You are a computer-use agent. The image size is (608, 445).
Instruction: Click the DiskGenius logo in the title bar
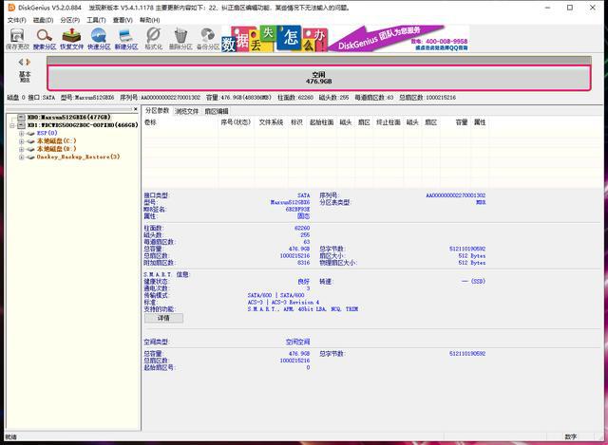[11, 8]
